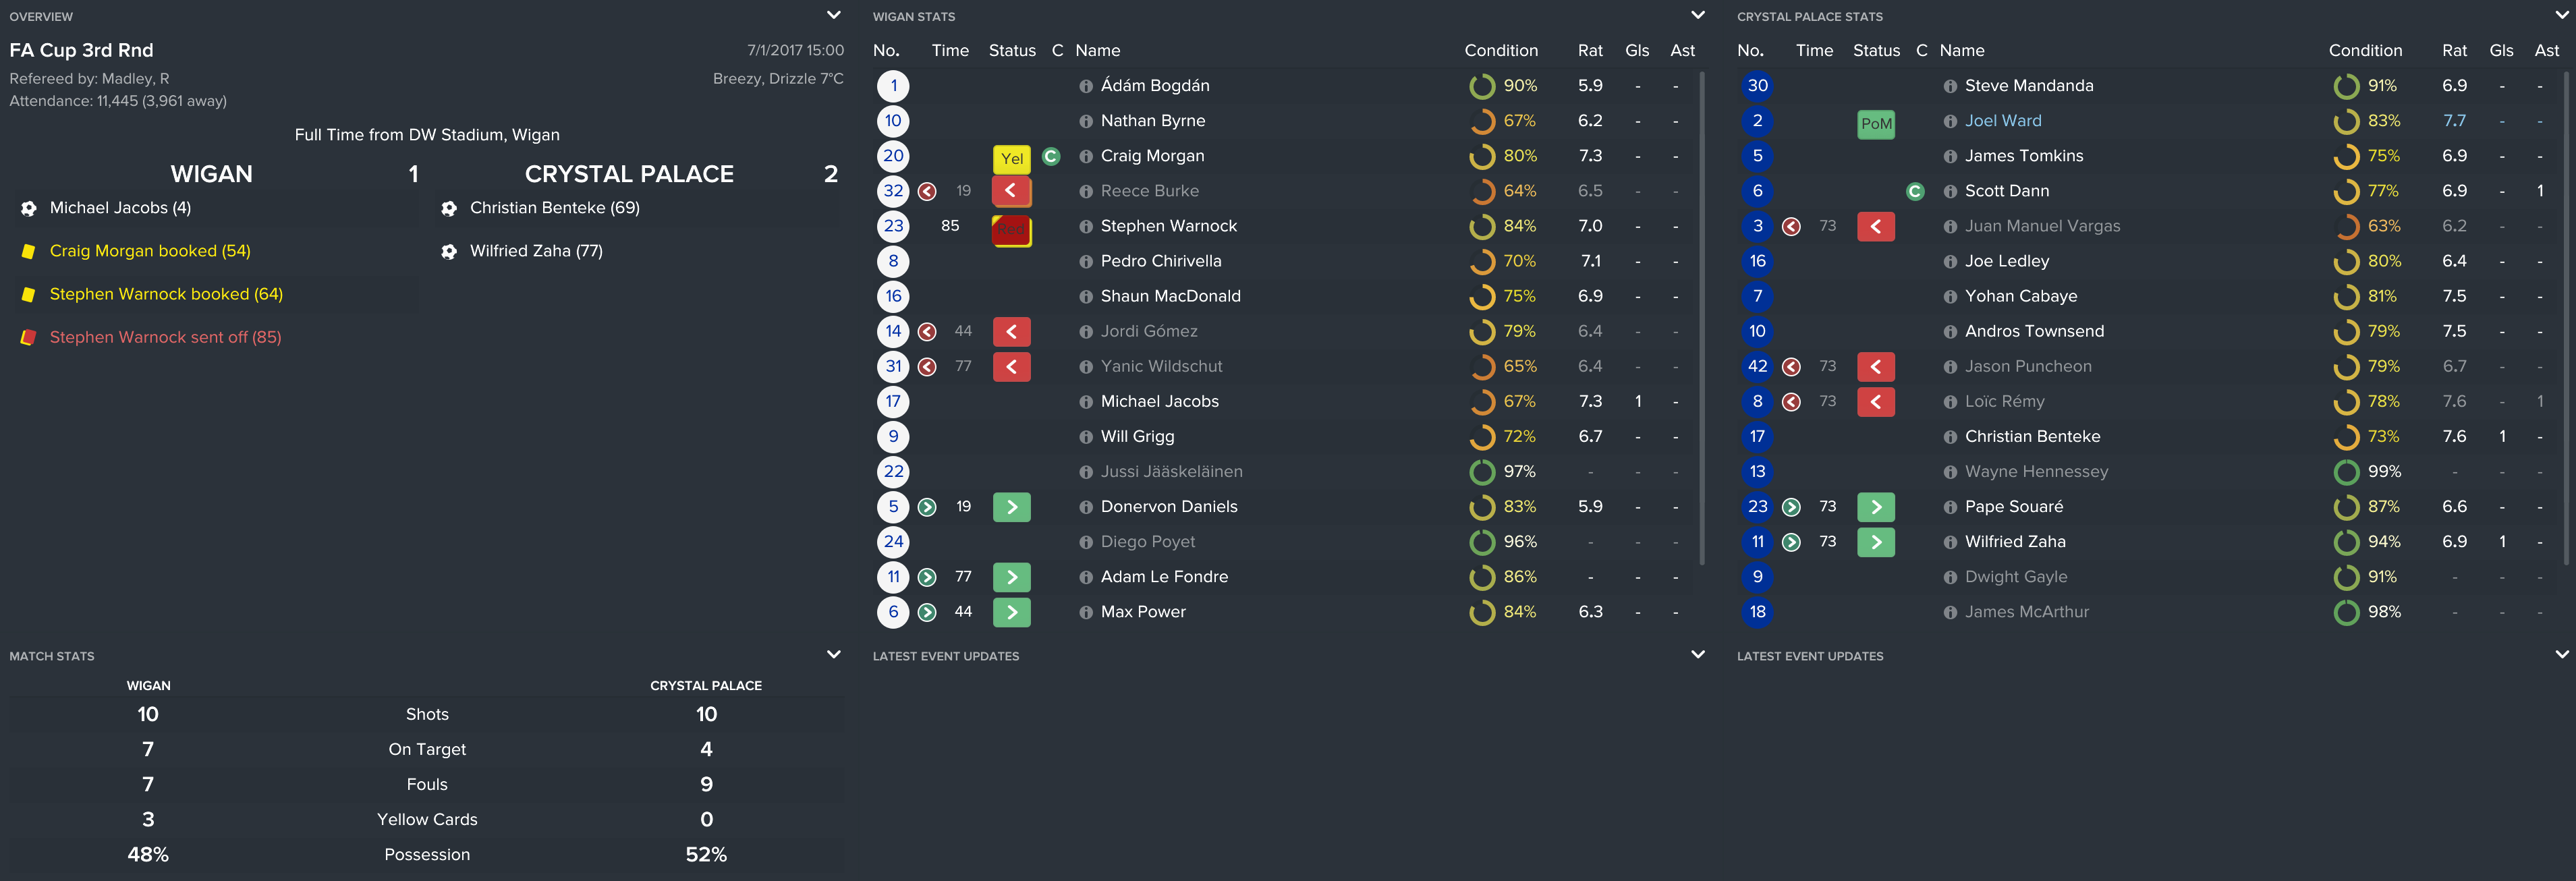Click the condition indicator for Max Power
The image size is (2576, 881).
pyautogui.click(x=1481, y=612)
